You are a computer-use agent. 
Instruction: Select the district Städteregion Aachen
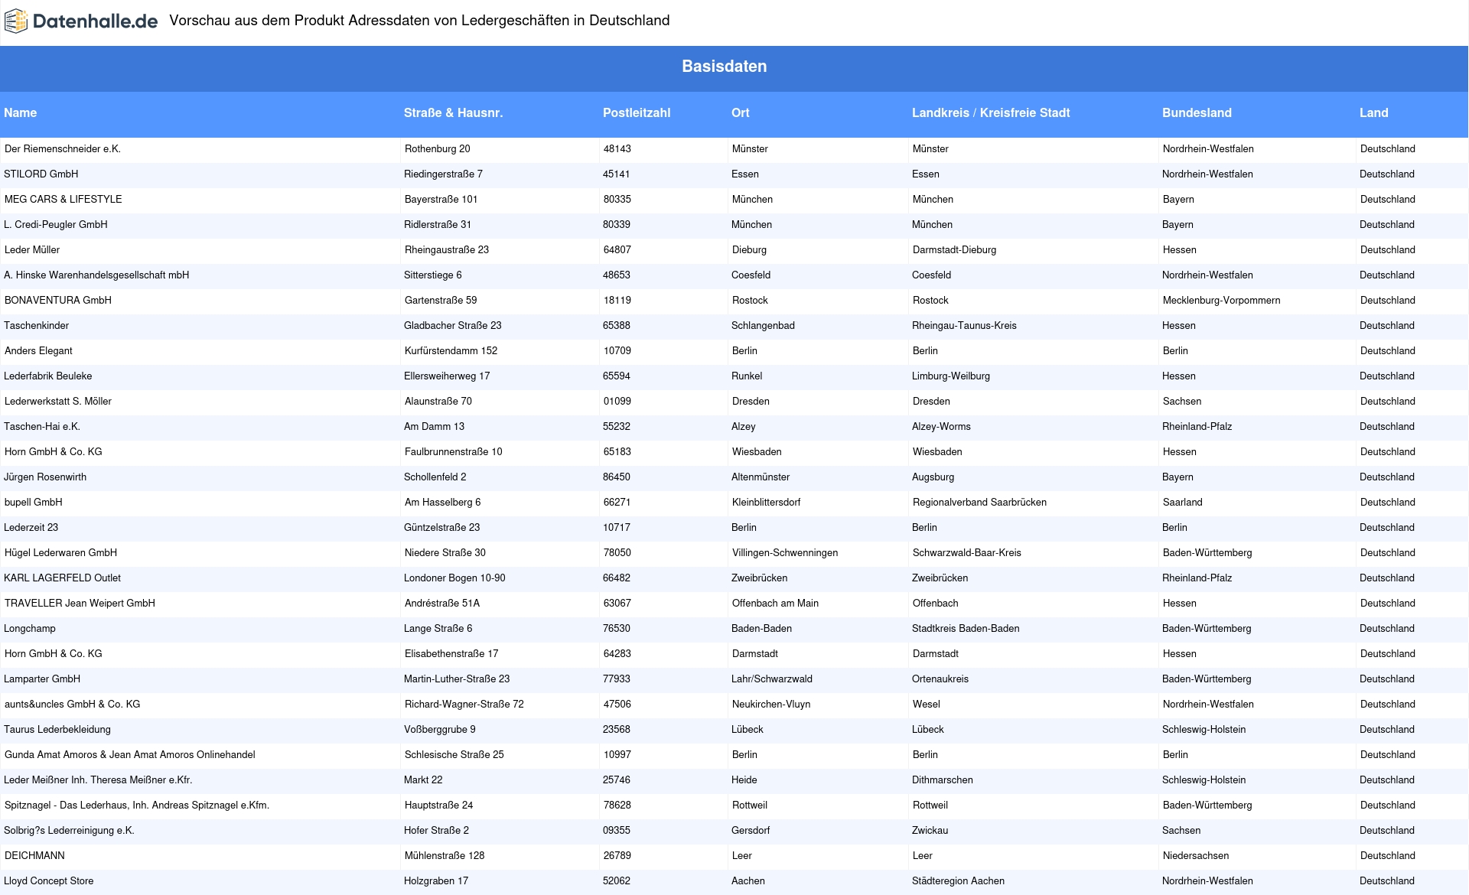(x=958, y=880)
